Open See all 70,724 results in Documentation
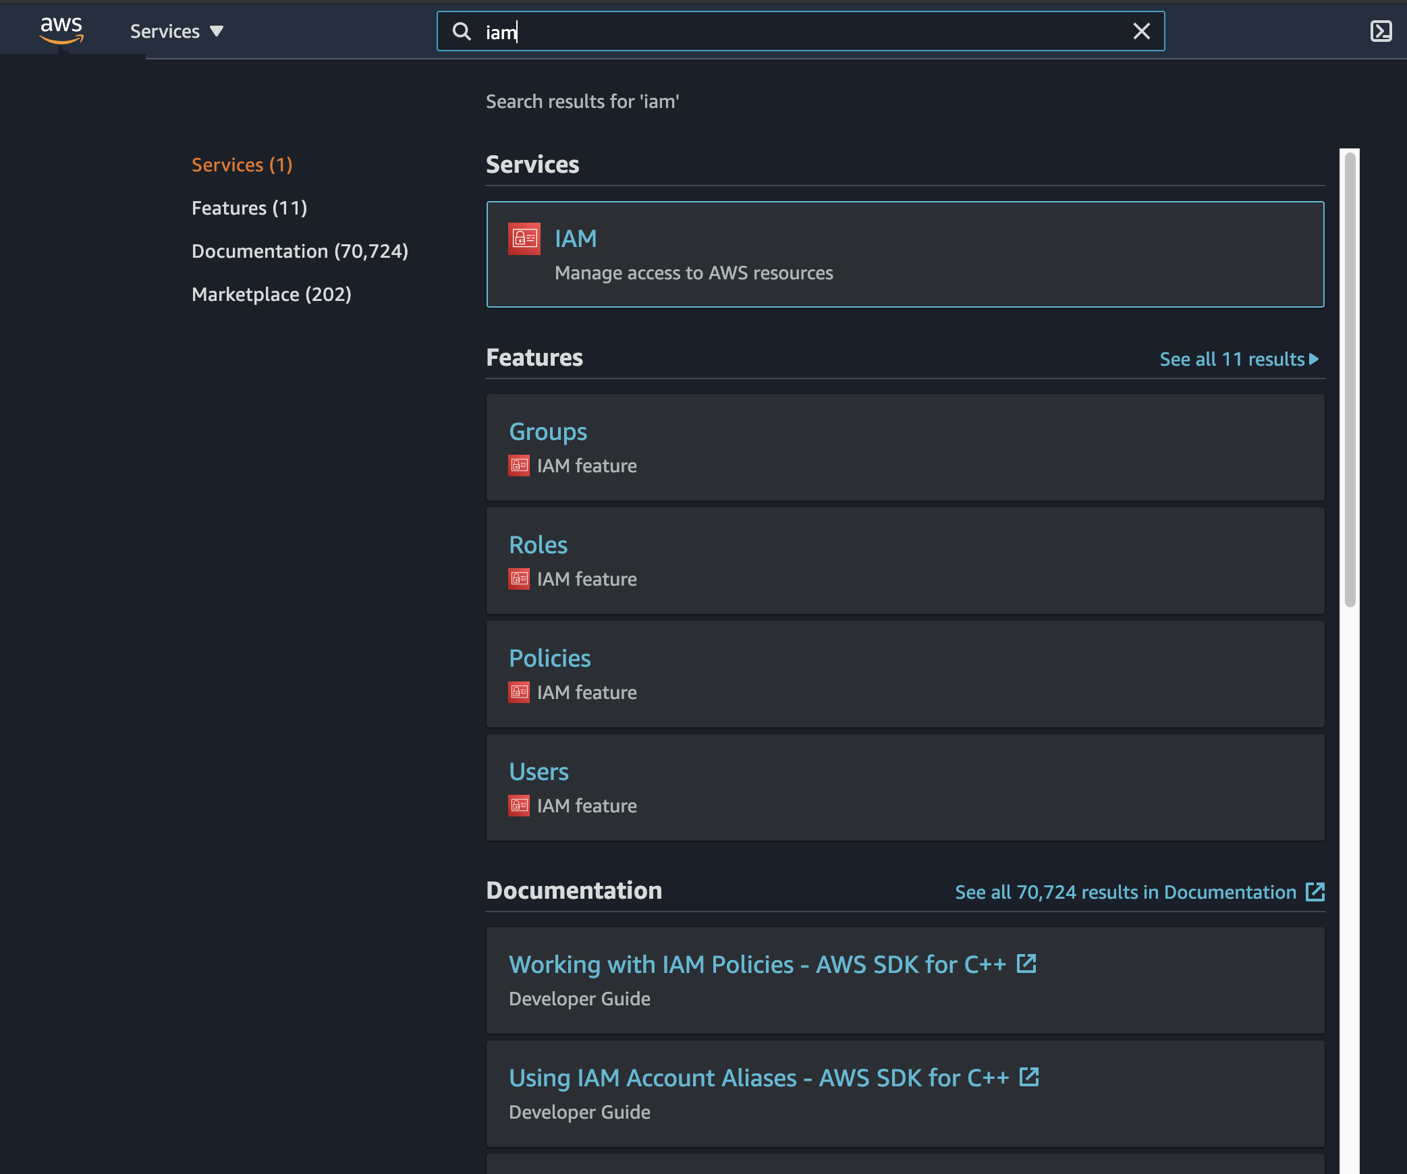The image size is (1407, 1174). coord(1139,892)
